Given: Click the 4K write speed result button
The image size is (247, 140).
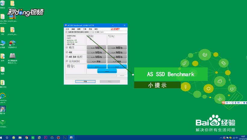Looking at the screenshot, I should 117,52.
